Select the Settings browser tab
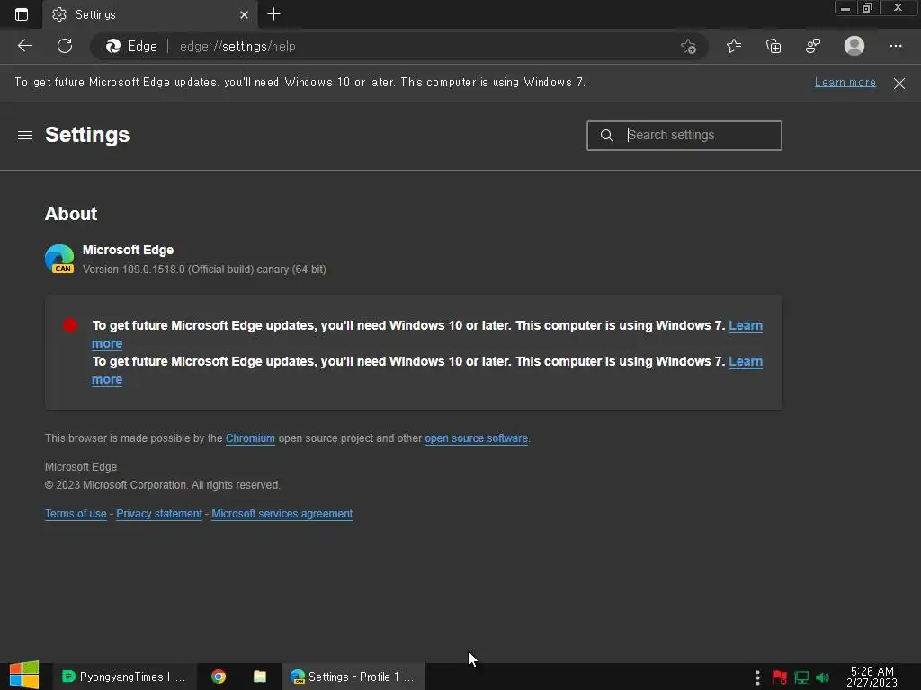The width and height of the screenshot is (921, 690). 150,14
